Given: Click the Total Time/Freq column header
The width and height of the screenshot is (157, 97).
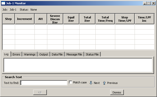Looking at the screenshot, I should 105,19.
